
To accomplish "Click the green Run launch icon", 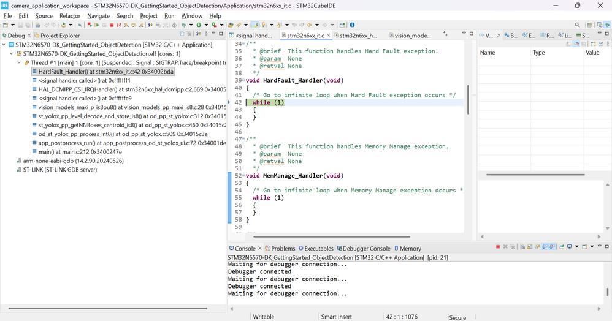I will coord(199,25).
